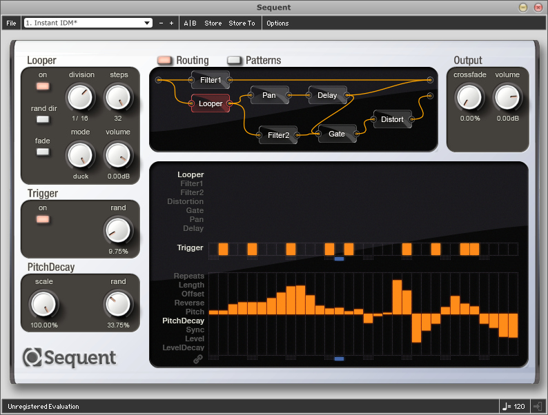Select the Gate routing node
The width and height of the screenshot is (548, 415).
point(337,134)
